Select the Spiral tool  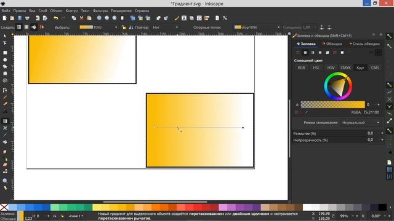point(5,80)
